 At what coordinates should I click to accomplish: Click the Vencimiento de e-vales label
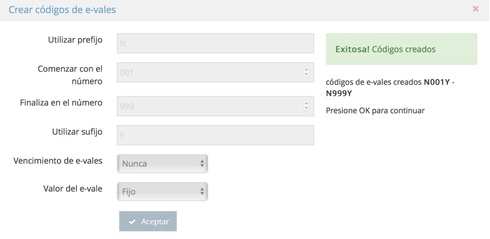pos(58,160)
